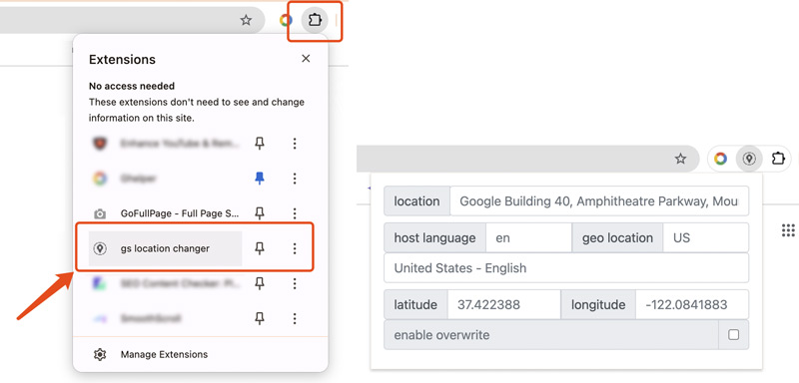Image resolution: width=799 pixels, height=383 pixels.
Task: Click the SmoothScroll icon
Action: coord(100,319)
